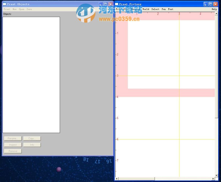Viewport: 221px width, 182px height.
Task: Open the Open menu in Praat Objects
Action: [x=22, y=9]
